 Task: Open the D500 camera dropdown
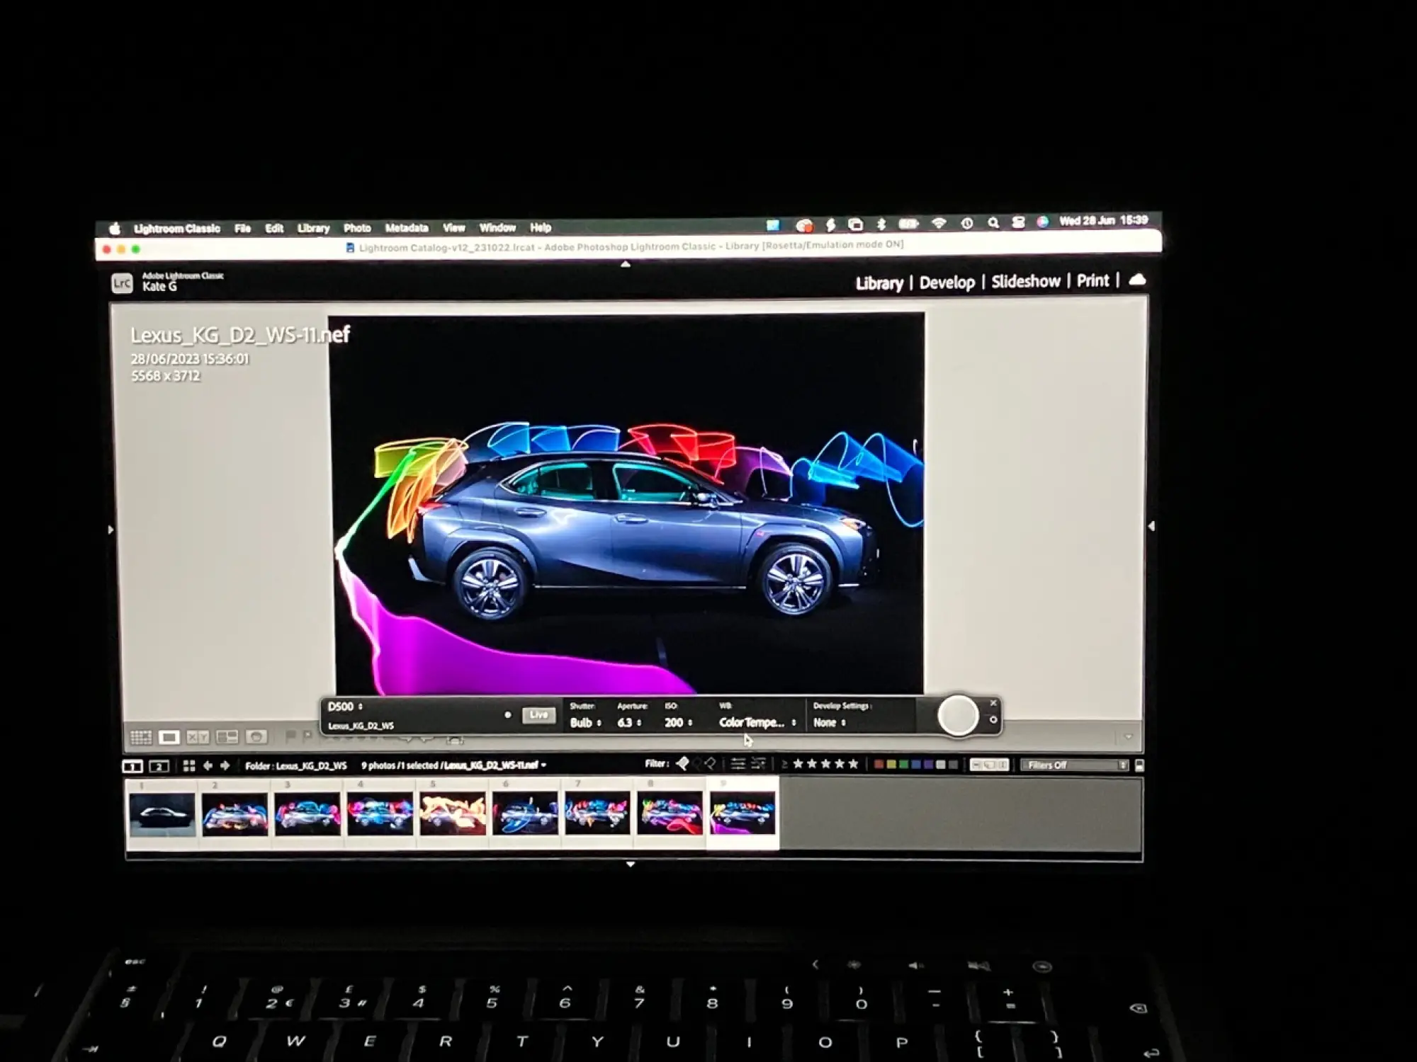(x=346, y=707)
